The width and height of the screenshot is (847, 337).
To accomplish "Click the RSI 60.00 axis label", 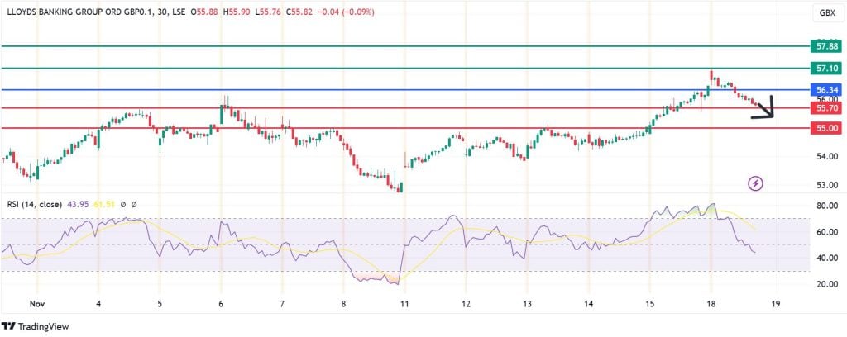I will tap(827, 232).
